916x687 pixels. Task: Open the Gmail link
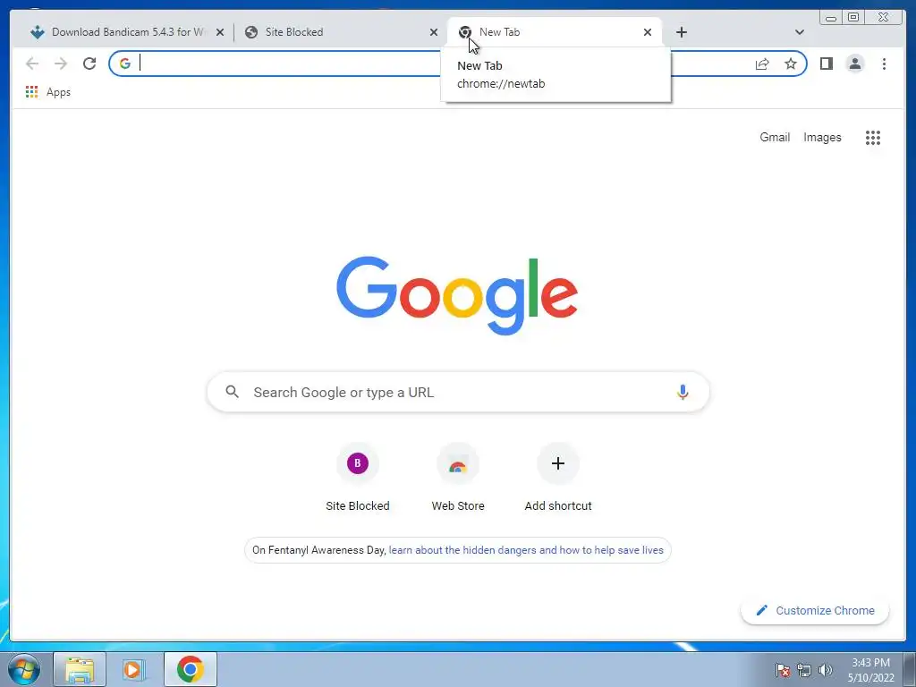coord(775,137)
